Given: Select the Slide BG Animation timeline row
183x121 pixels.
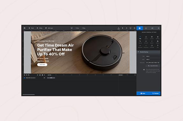Looking at the screenshot, I should point(34,78).
